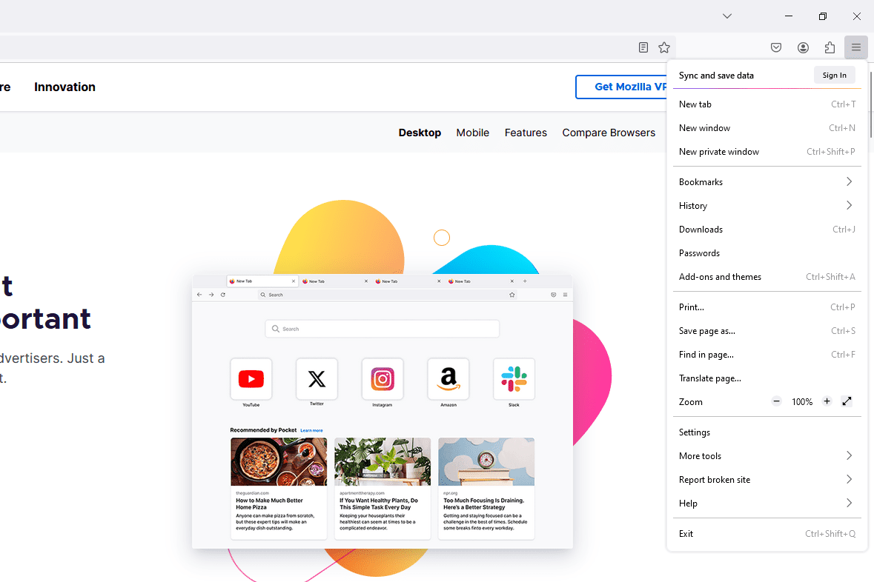Viewport: 874px width, 582px height.
Task: Open Settings from the menu
Action: click(x=767, y=432)
